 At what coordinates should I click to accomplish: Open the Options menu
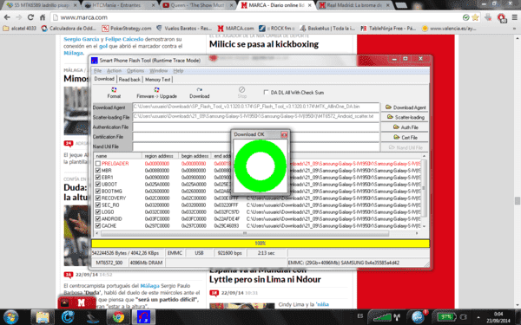pos(135,71)
